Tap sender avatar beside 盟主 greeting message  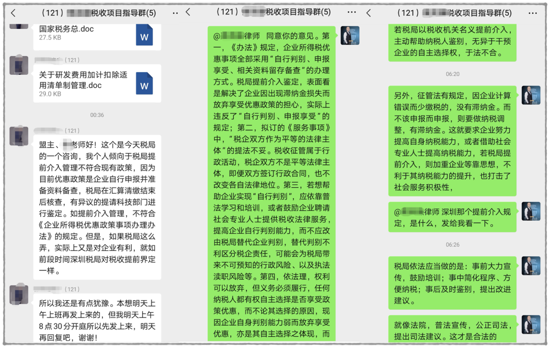coord(19,136)
